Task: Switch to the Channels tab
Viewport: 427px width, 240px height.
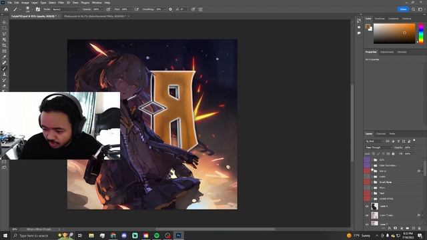Action: [381, 134]
